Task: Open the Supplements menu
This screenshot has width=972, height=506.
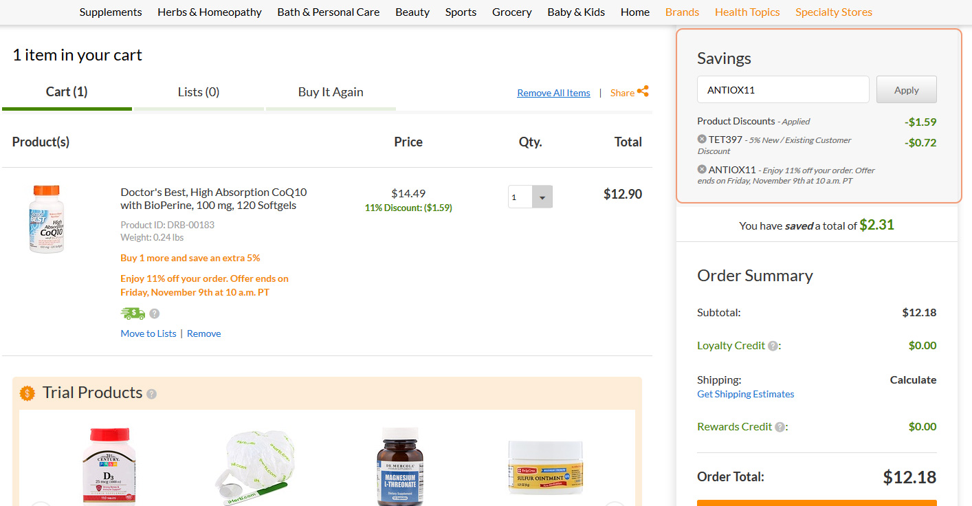Action: pos(111,12)
